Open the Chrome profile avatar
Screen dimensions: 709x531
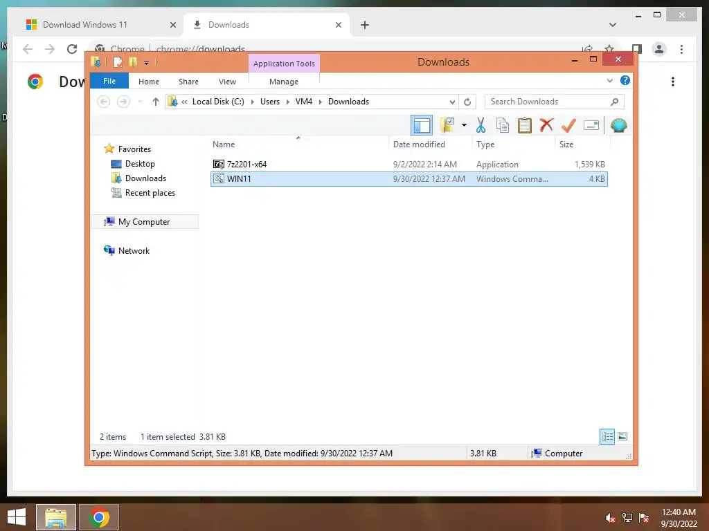pyautogui.click(x=659, y=49)
